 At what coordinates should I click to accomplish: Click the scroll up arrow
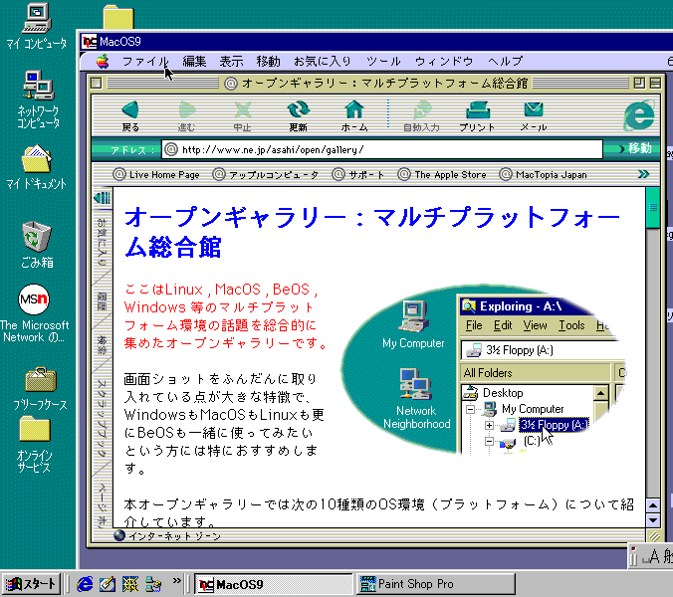pos(653,505)
